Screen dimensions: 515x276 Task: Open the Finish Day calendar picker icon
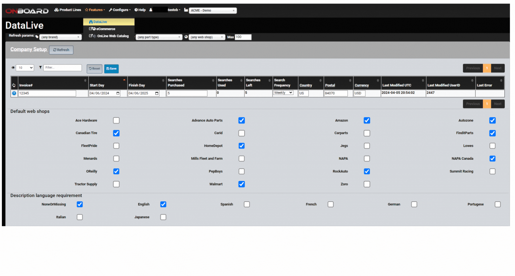pyautogui.click(x=157, y=93)
